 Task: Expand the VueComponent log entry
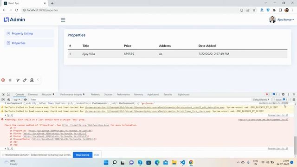click(x=6, y=103)
